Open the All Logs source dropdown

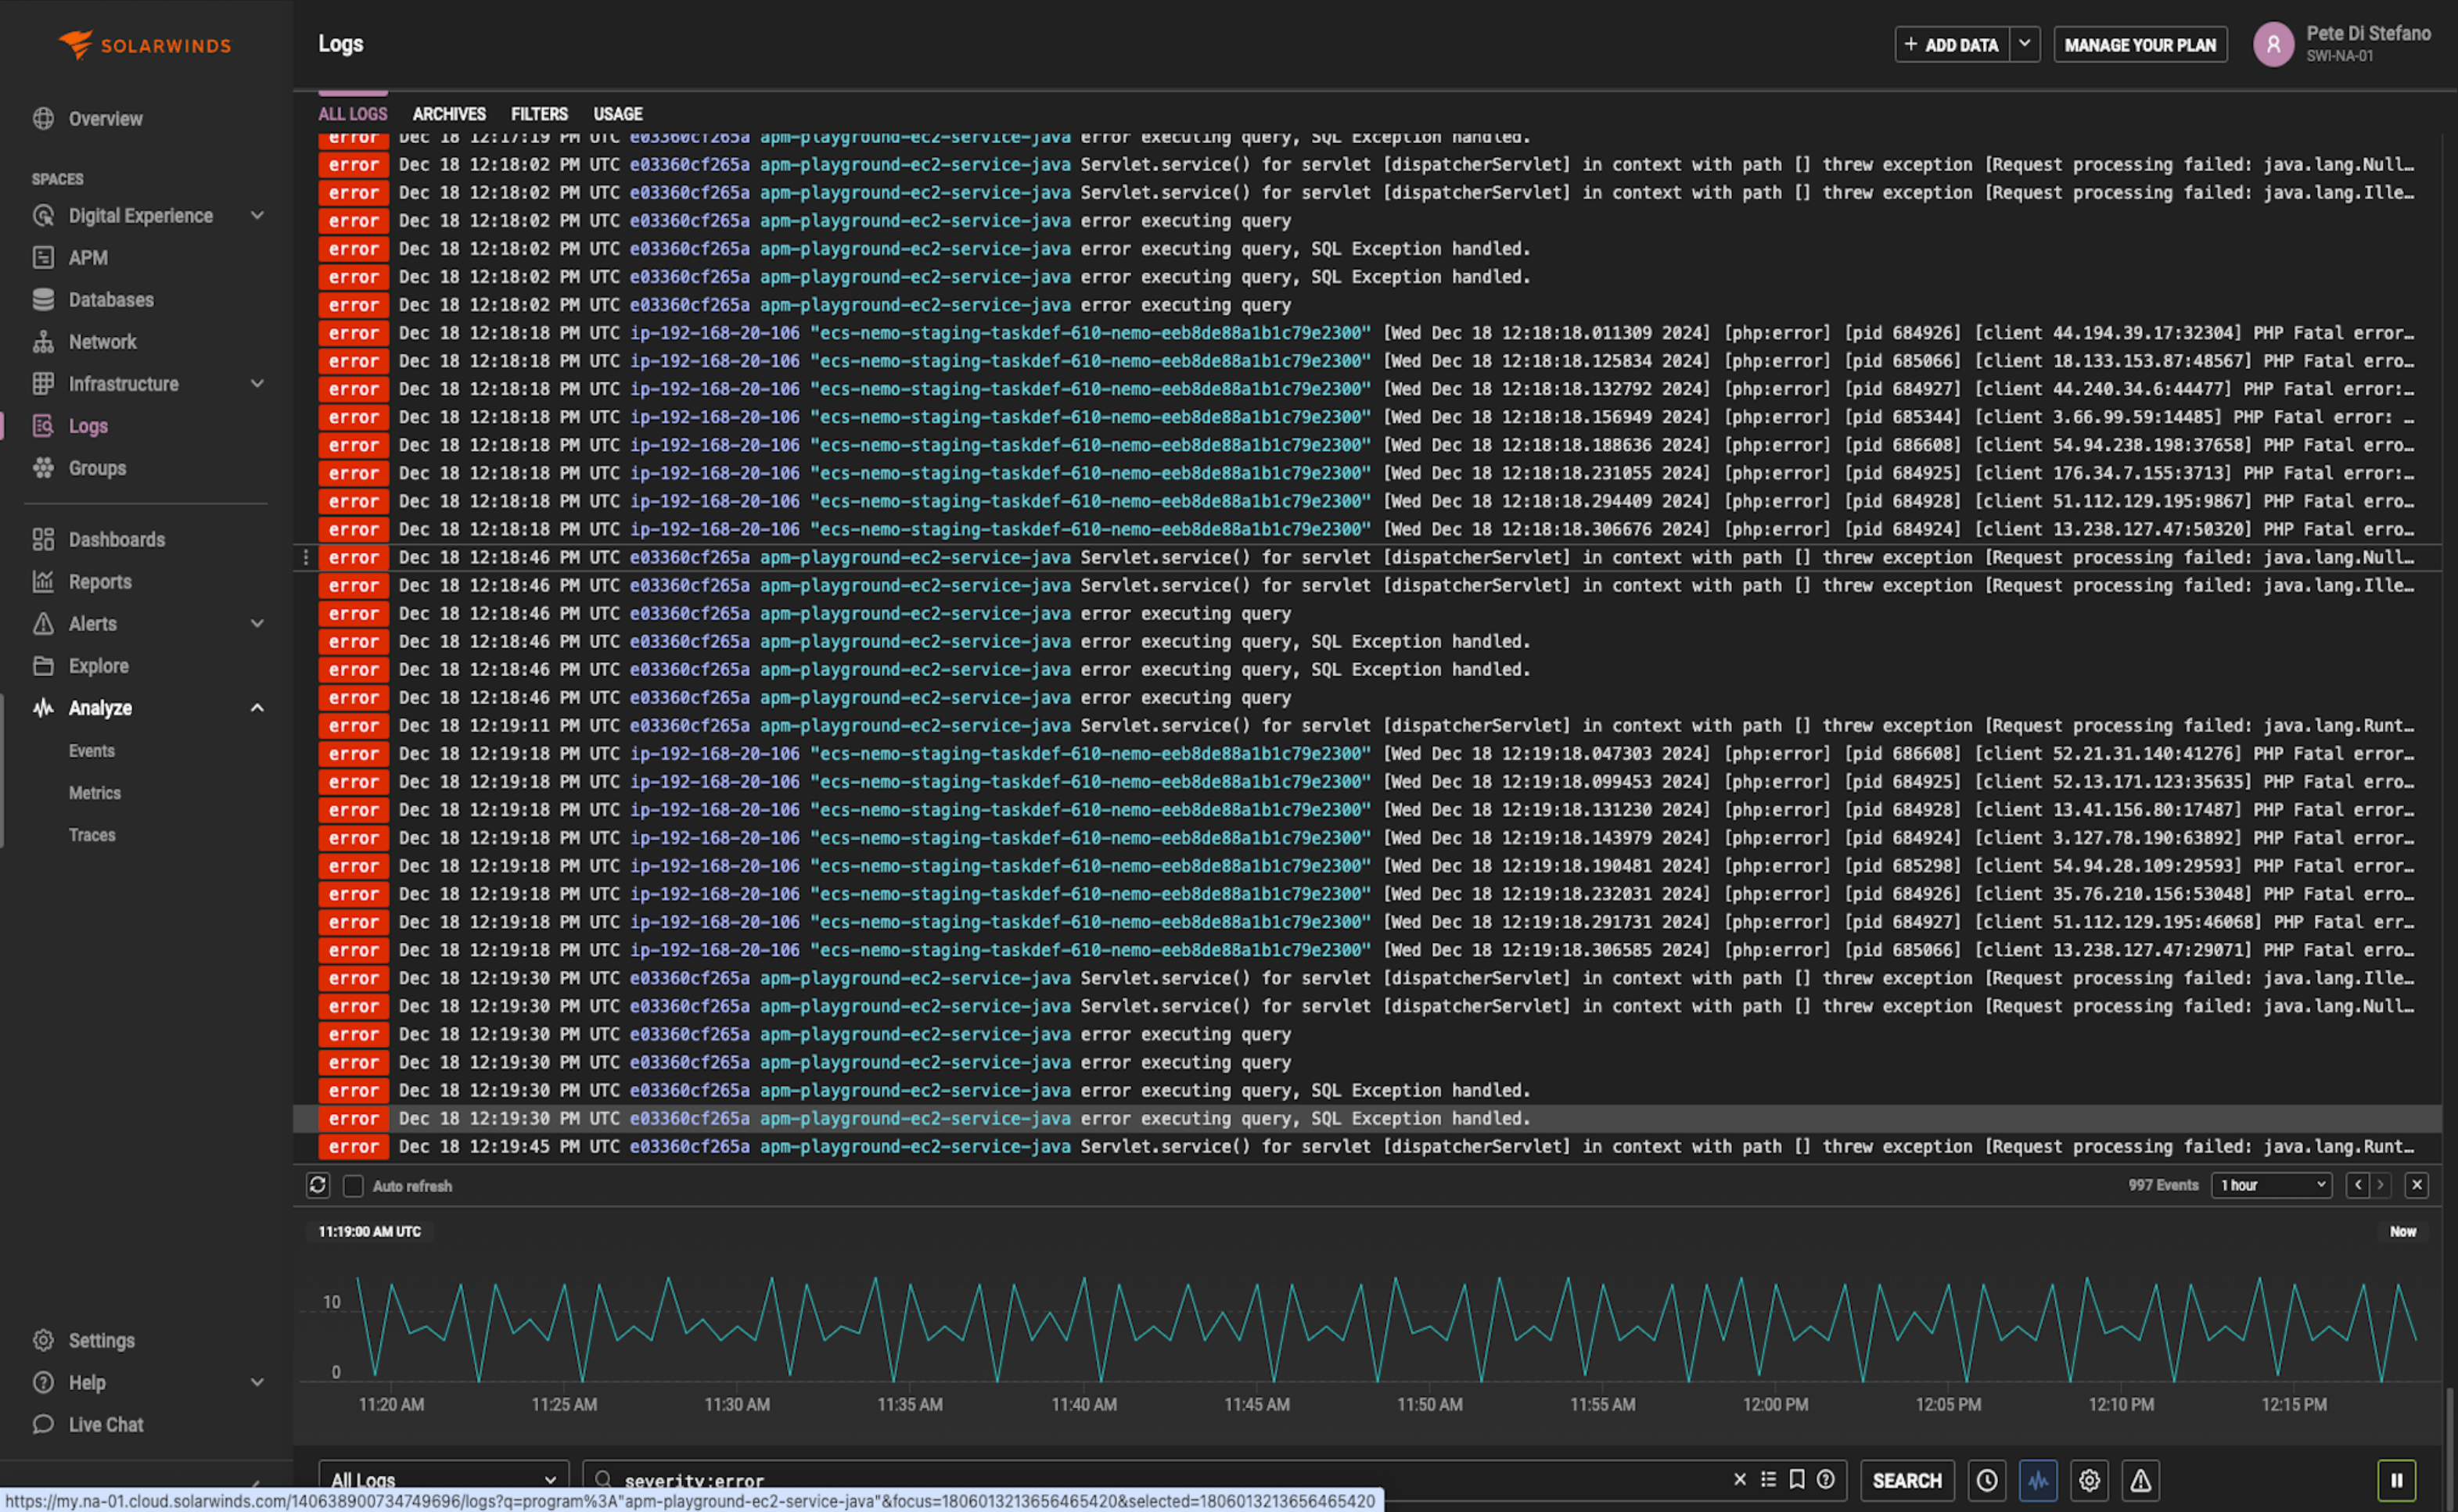click(444, 1480)
